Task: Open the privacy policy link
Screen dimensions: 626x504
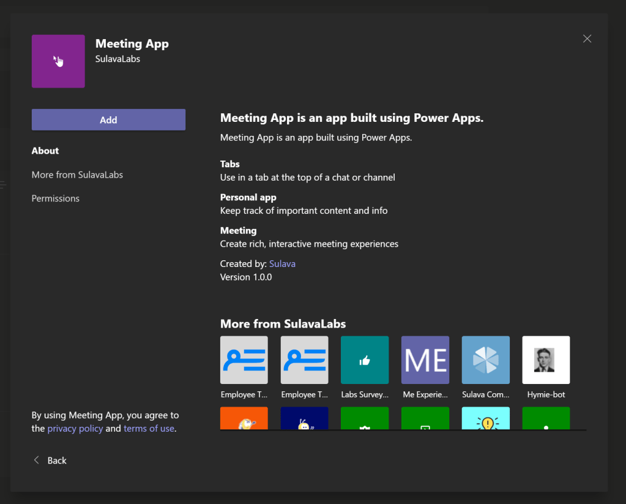Action: [x=75, y=429]
